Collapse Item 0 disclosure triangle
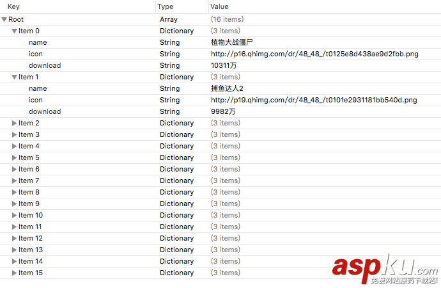Viewport: 441px width, 288px height. (15, 31)
